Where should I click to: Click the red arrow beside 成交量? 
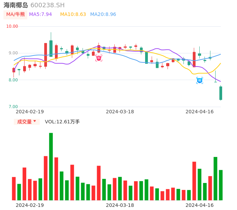click(x=35, y=121)
